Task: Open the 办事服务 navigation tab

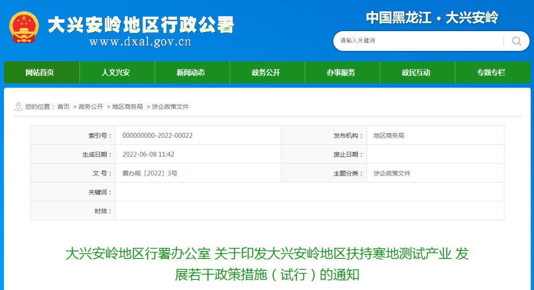Action: (343, 72)
